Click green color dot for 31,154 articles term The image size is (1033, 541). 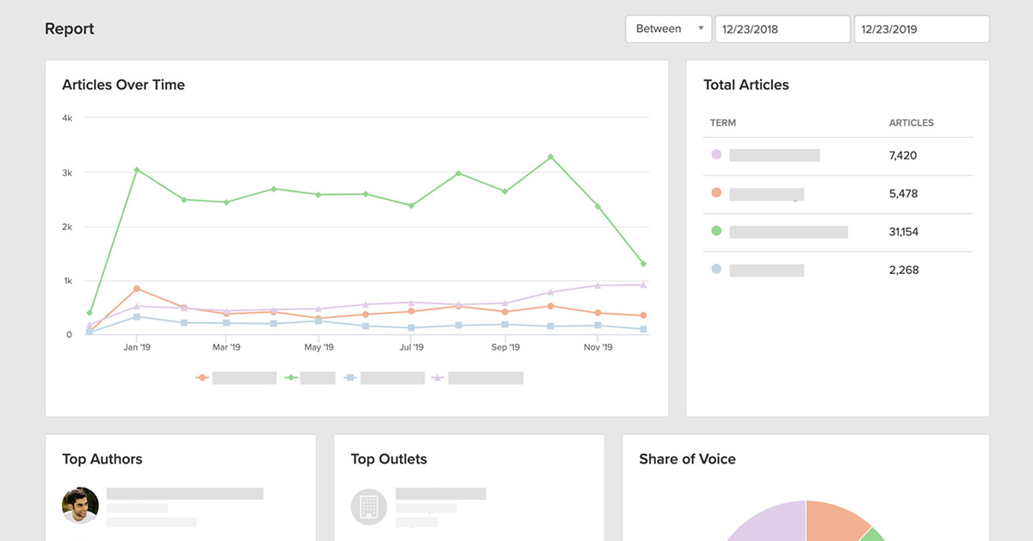(x=716, y=231)
